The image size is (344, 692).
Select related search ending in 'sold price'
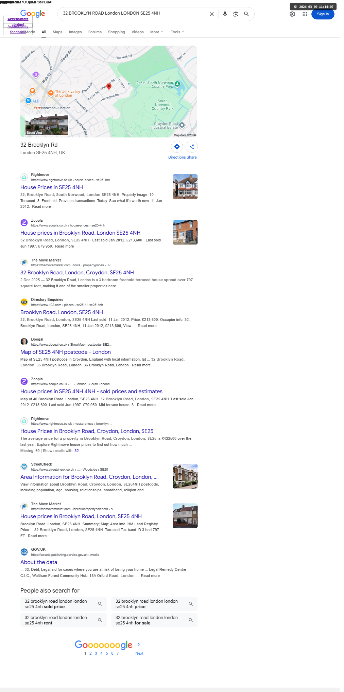[64, 604]
